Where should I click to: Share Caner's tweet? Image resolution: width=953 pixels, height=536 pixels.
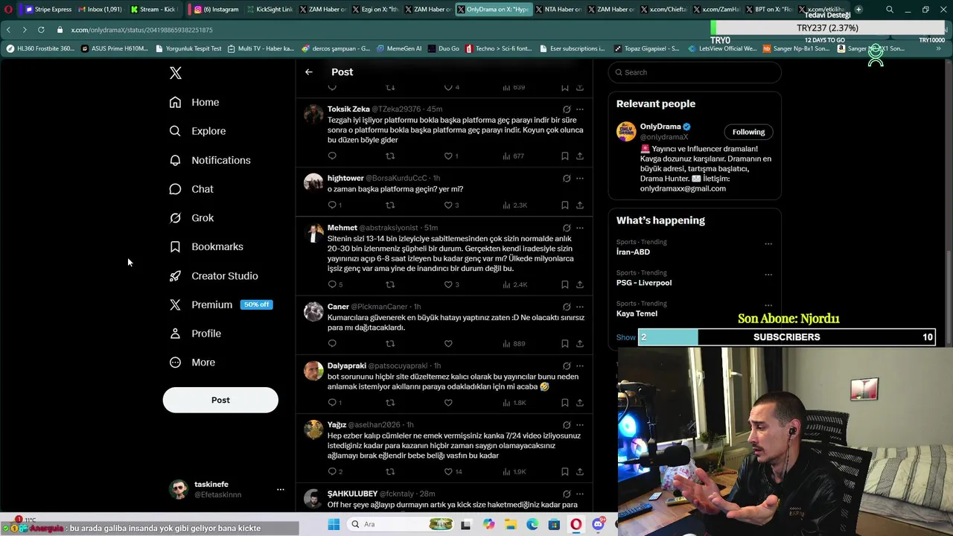[579, 343]
